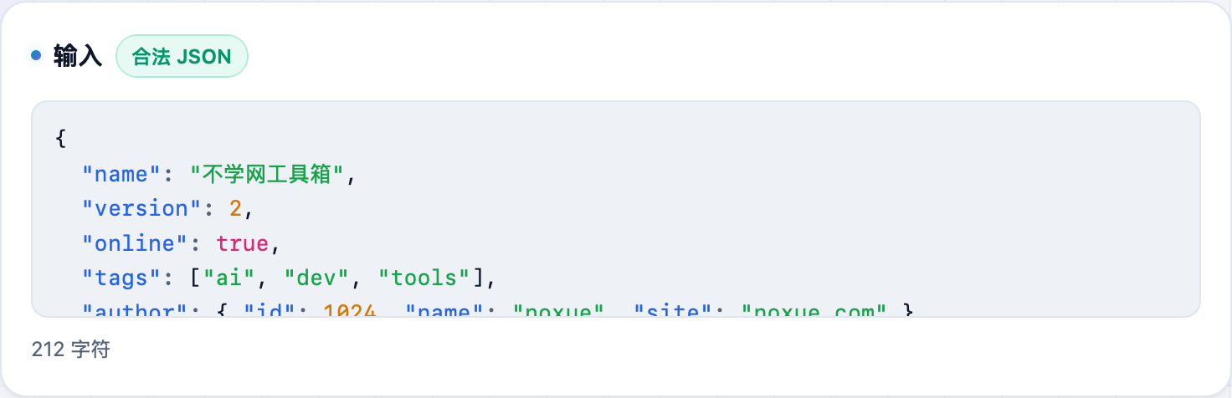Click the 1024 id number
This screenshot has width=1232, height=398.
(349, 311)
